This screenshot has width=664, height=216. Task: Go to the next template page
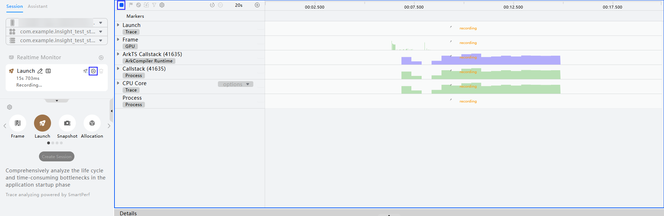(109, 126)
